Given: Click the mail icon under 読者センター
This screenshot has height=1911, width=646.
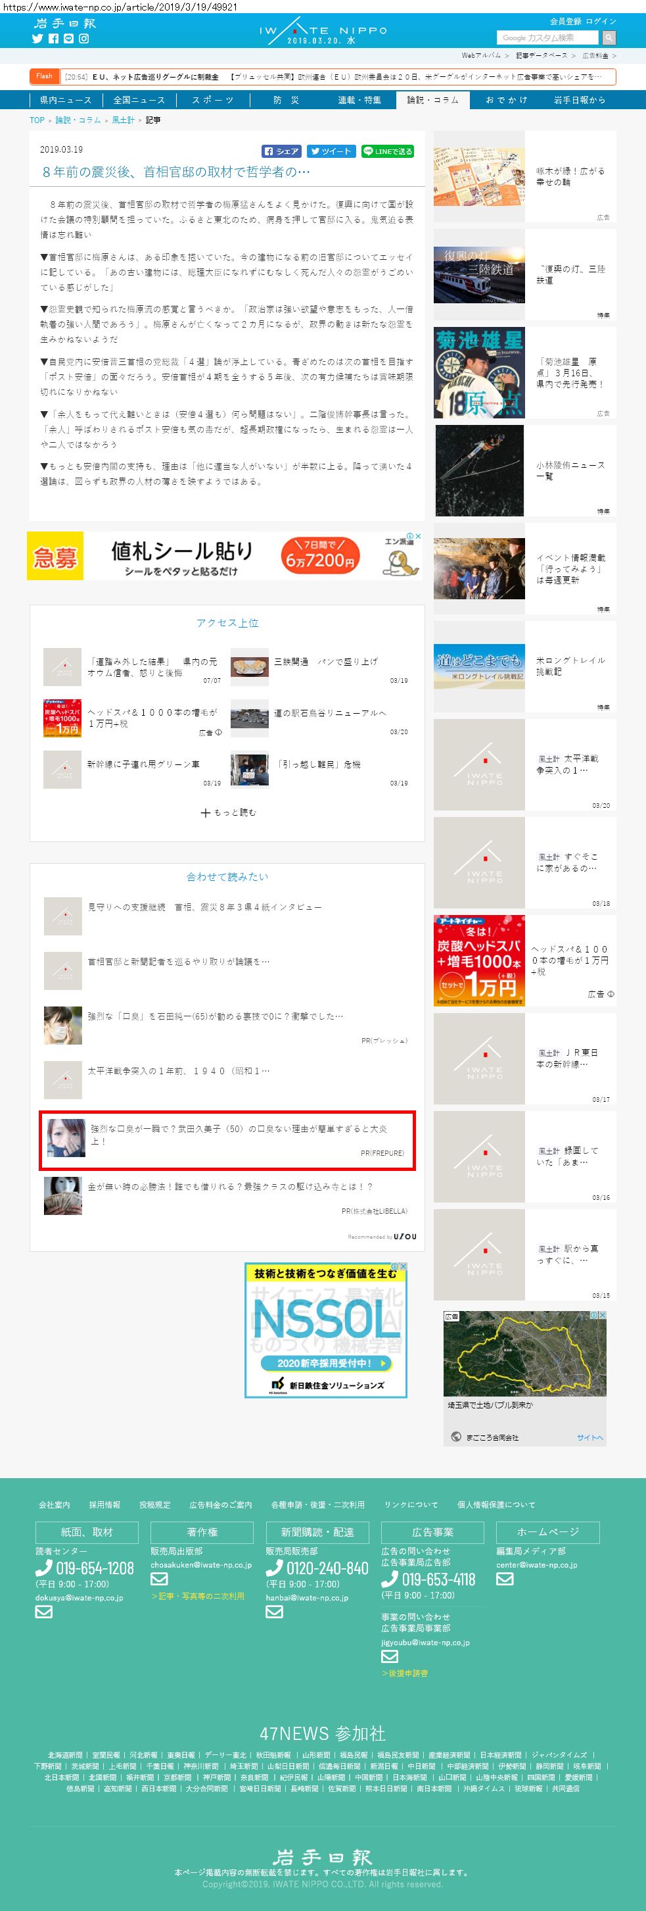Looking at the screenshot, I should tap(44, 1611).
